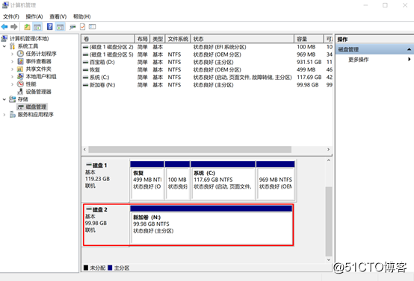Open 事件查看器 in the tree
Image resolution: width=414 pixels, height=281 pixels.
(39, 61)
